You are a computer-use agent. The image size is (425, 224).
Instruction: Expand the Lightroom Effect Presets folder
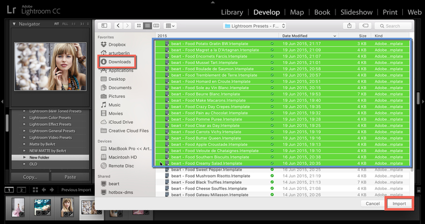tap(24, 124)
